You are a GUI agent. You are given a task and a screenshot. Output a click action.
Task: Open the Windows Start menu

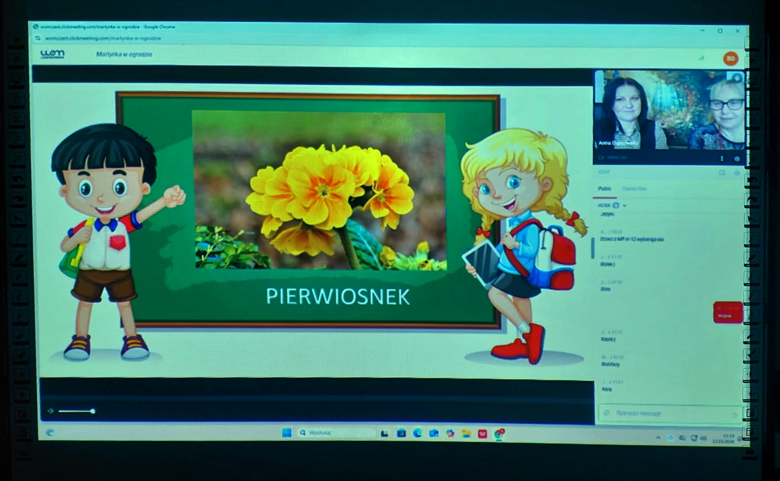pyautogui.click(x=287, y=433)
